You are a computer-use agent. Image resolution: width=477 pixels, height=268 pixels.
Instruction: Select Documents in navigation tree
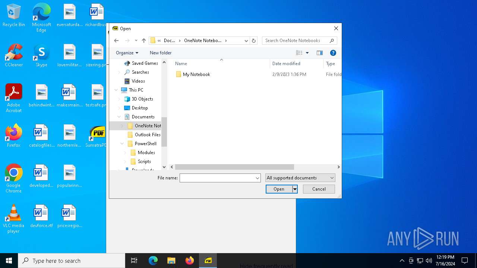(x=143, y=117)
